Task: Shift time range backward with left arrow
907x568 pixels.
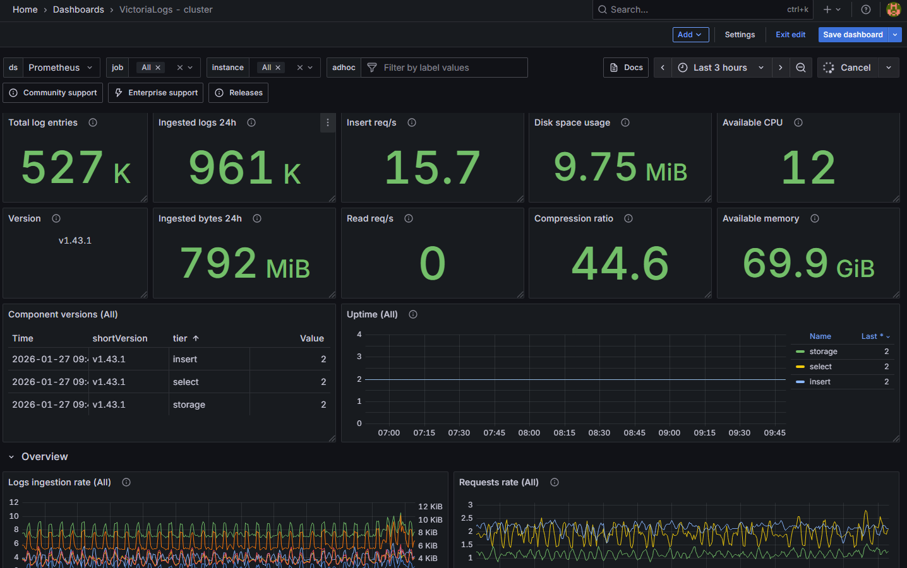Action: click(663, 68)
